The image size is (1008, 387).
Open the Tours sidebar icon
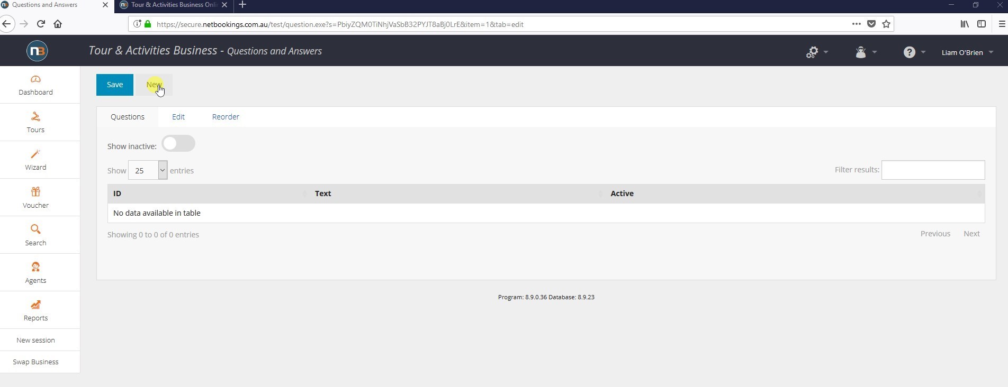(x=35, y=117)
